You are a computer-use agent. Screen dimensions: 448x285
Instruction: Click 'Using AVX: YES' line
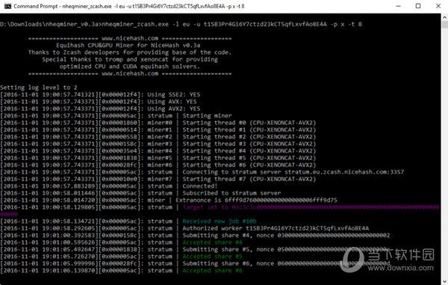[x=99, y=102]
